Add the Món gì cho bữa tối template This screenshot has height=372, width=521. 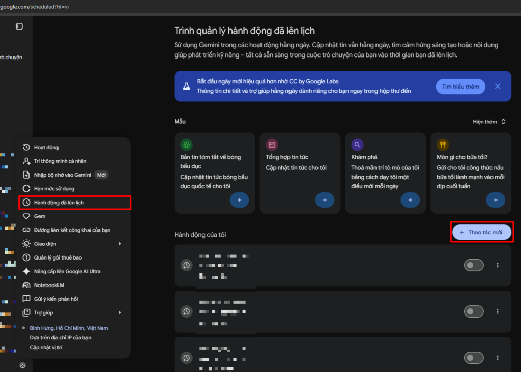496,200
